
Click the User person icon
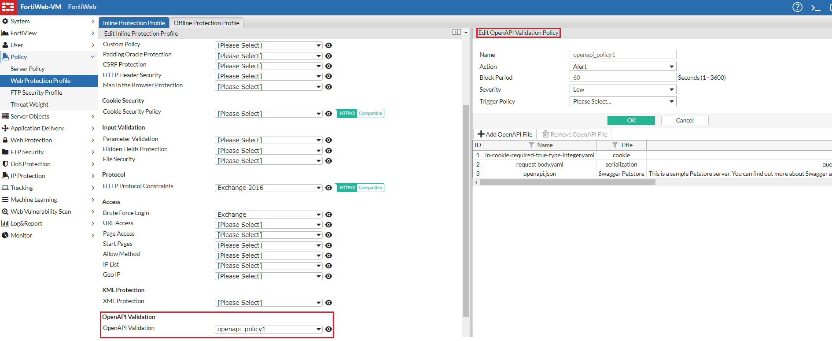5,45
